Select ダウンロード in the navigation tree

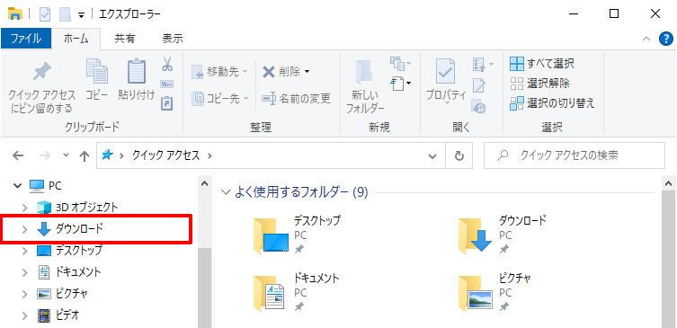click(x=79, y=229)
